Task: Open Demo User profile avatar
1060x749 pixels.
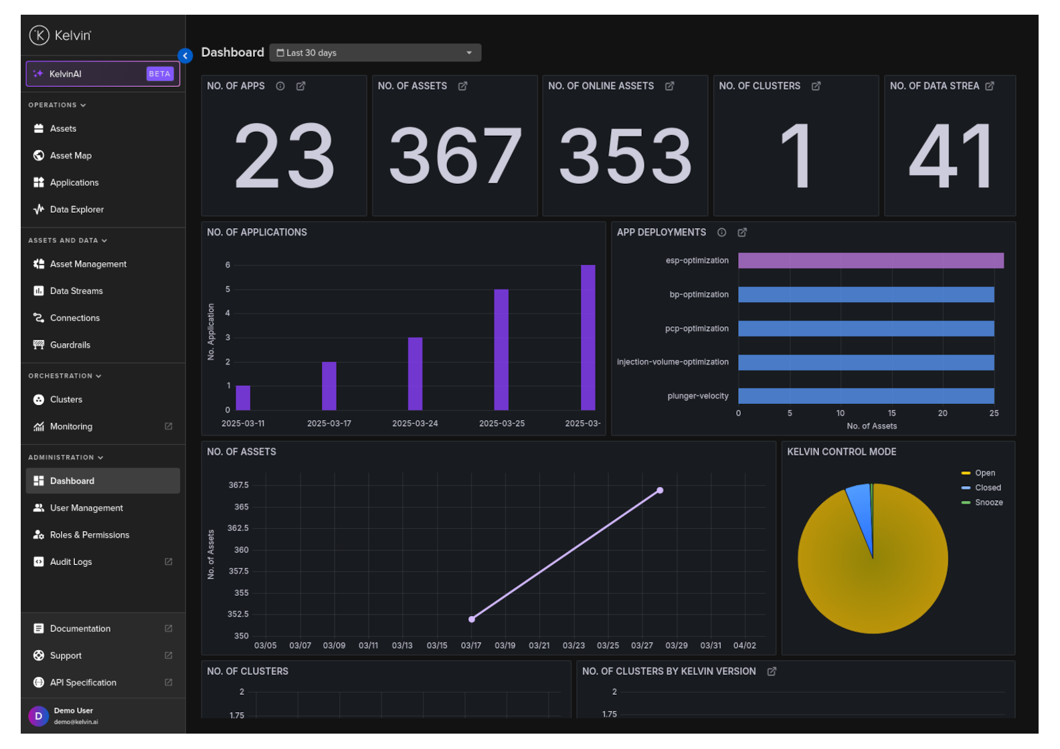Action: click(x=38, y=716)
